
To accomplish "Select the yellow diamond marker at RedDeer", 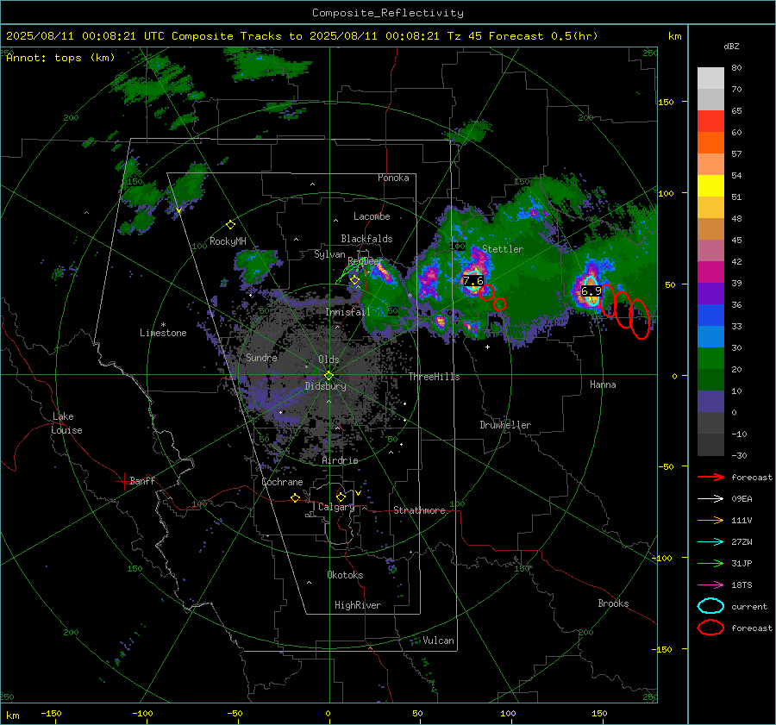I will (x=354, y=280).
